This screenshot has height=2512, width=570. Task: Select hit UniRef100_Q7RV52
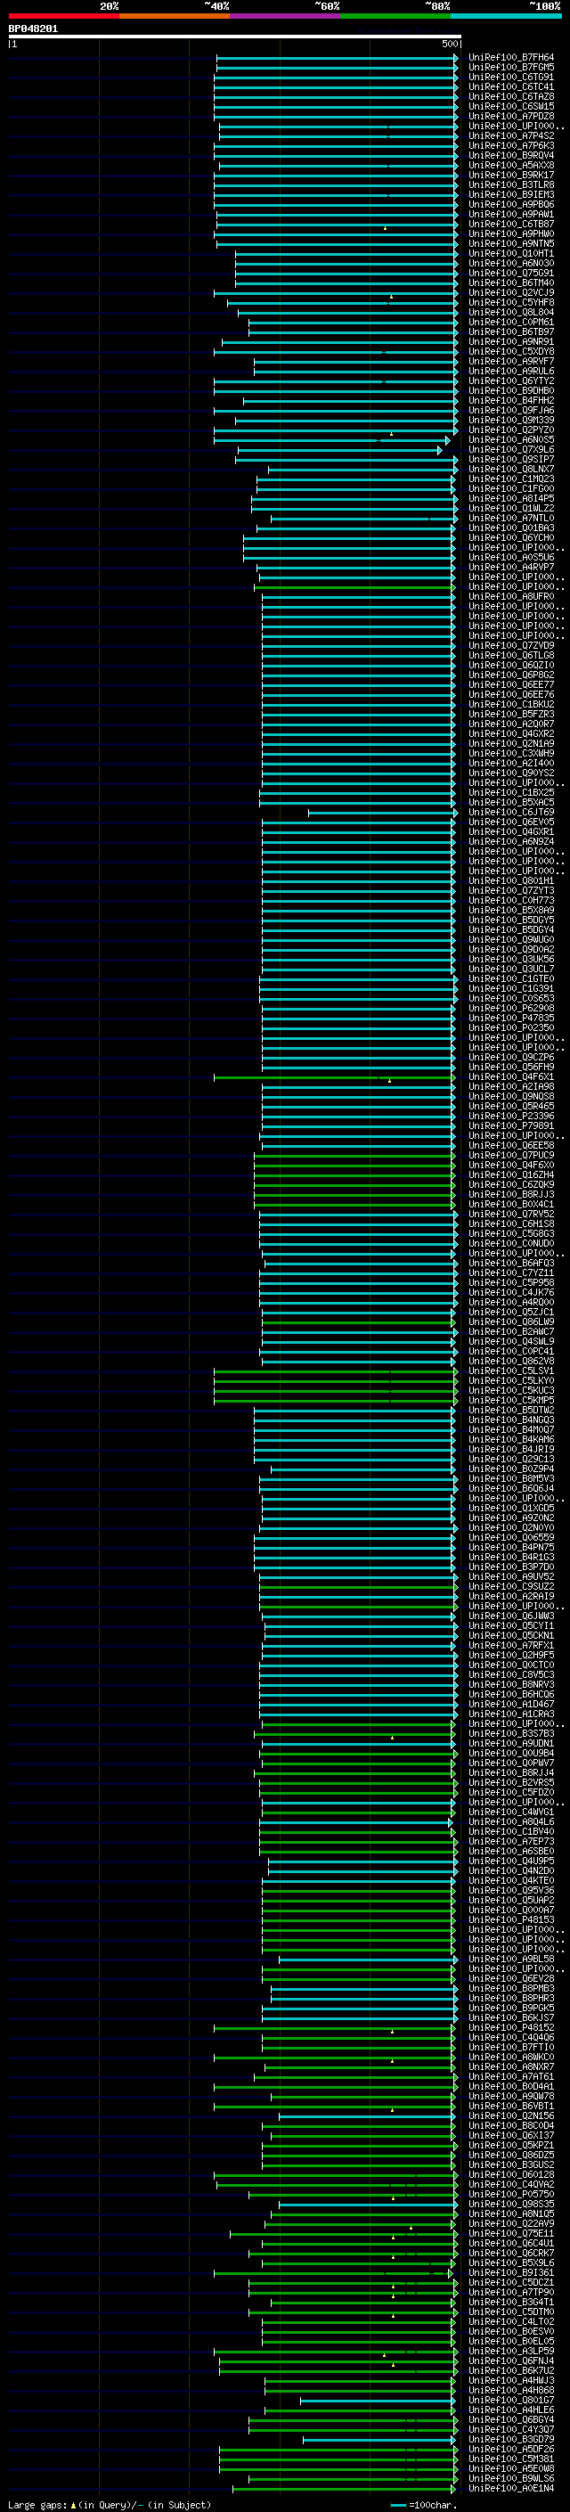point(511,1214)
